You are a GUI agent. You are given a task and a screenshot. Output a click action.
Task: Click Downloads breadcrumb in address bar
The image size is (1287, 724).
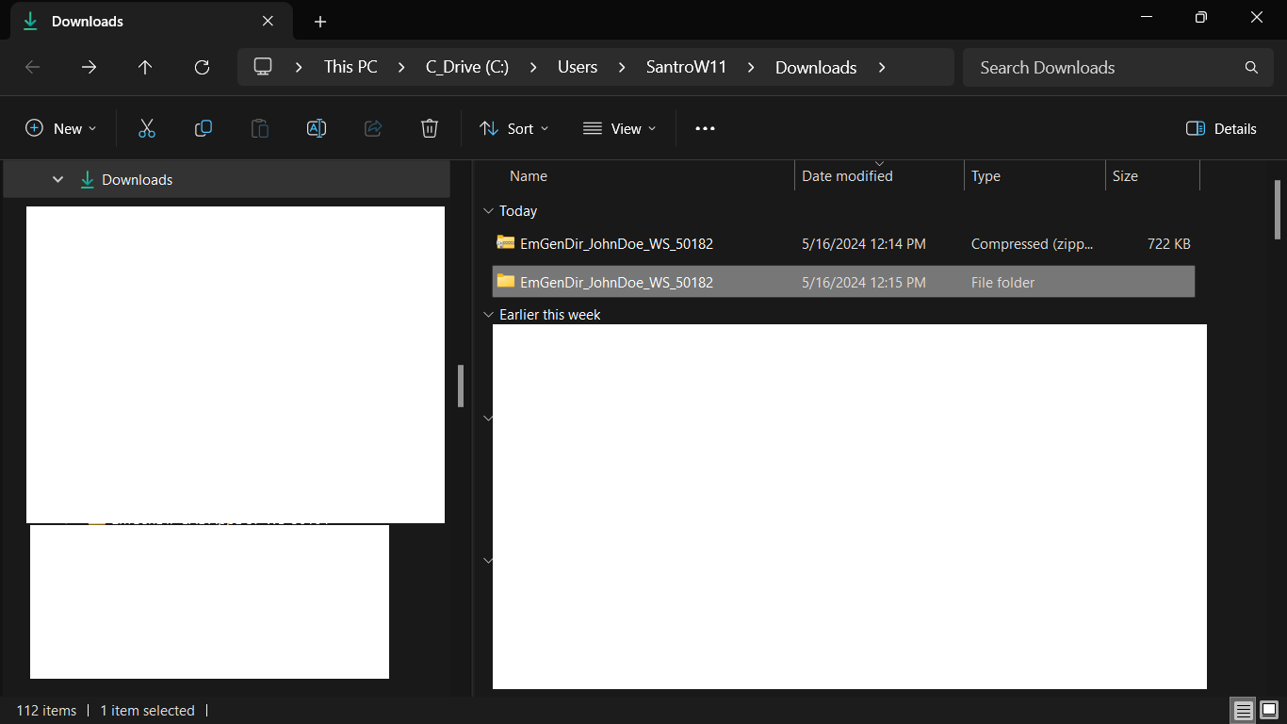(816, 67)
